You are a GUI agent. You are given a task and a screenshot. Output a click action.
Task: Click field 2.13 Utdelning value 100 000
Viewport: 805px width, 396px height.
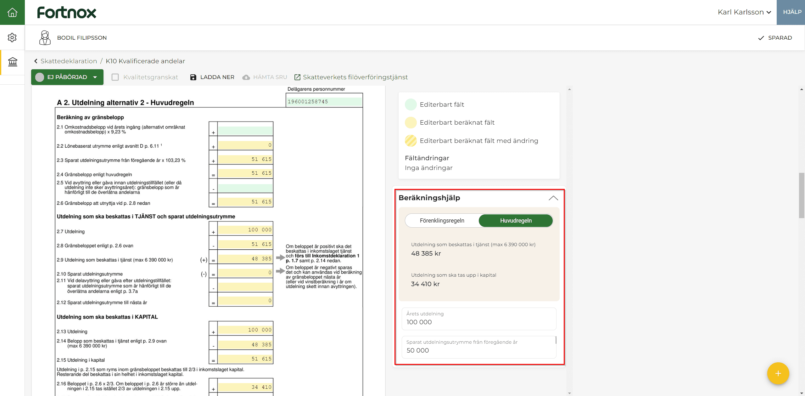(245, 330)
